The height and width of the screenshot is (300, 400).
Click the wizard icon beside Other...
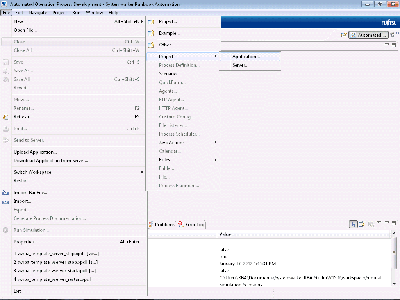click(151, 45)
